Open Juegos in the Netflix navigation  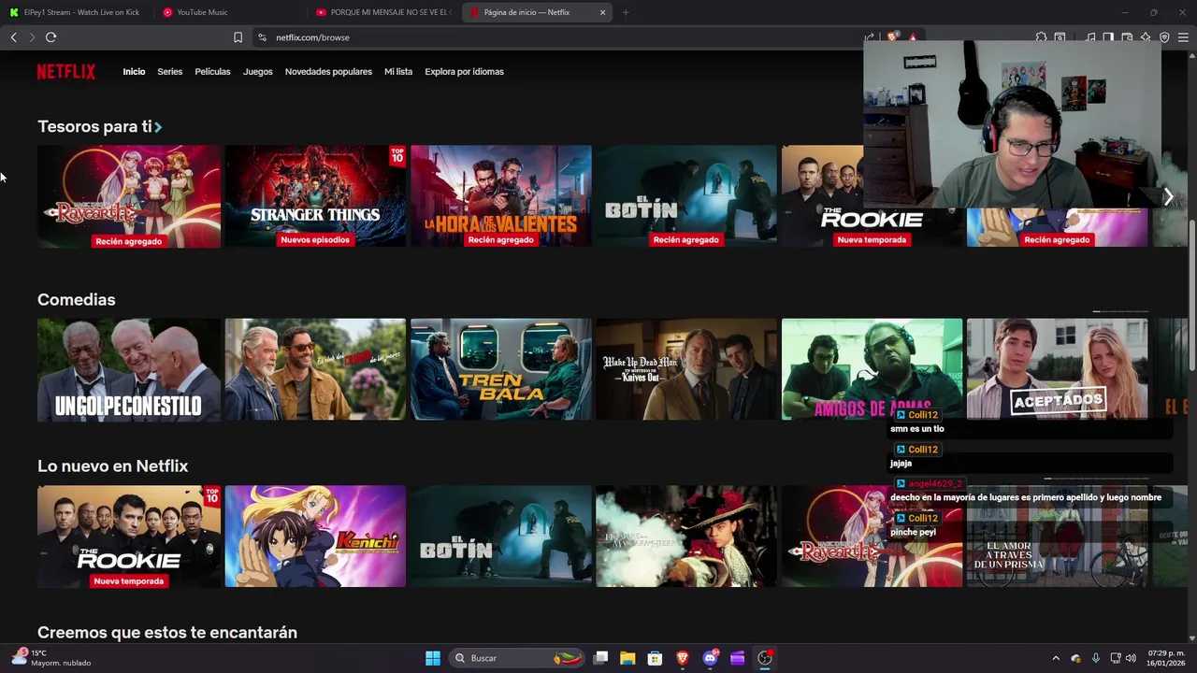(257, 72)
